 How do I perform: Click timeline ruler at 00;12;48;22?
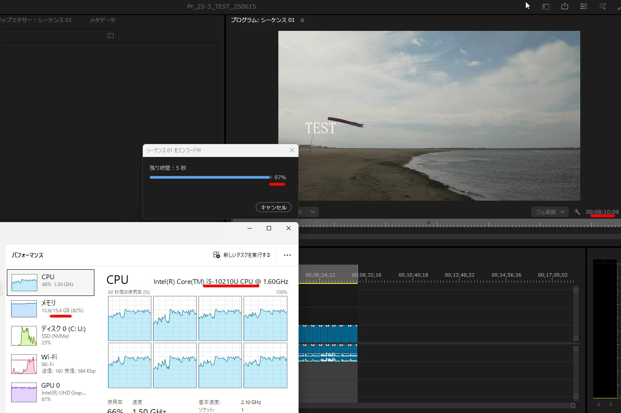(x=459, y=275)
